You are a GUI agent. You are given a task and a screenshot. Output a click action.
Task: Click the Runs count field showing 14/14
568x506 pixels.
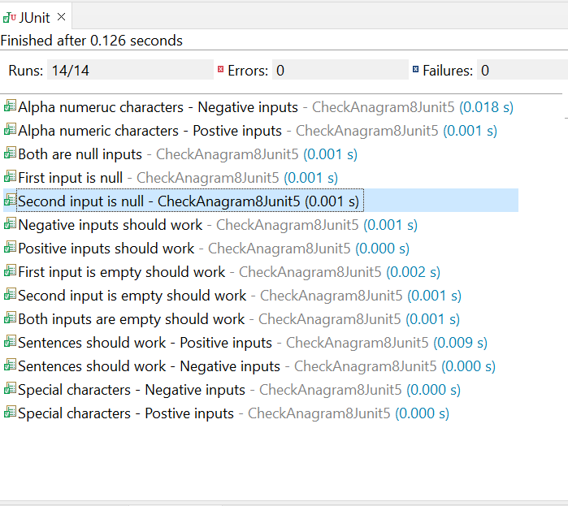click(x=130, y=71)
